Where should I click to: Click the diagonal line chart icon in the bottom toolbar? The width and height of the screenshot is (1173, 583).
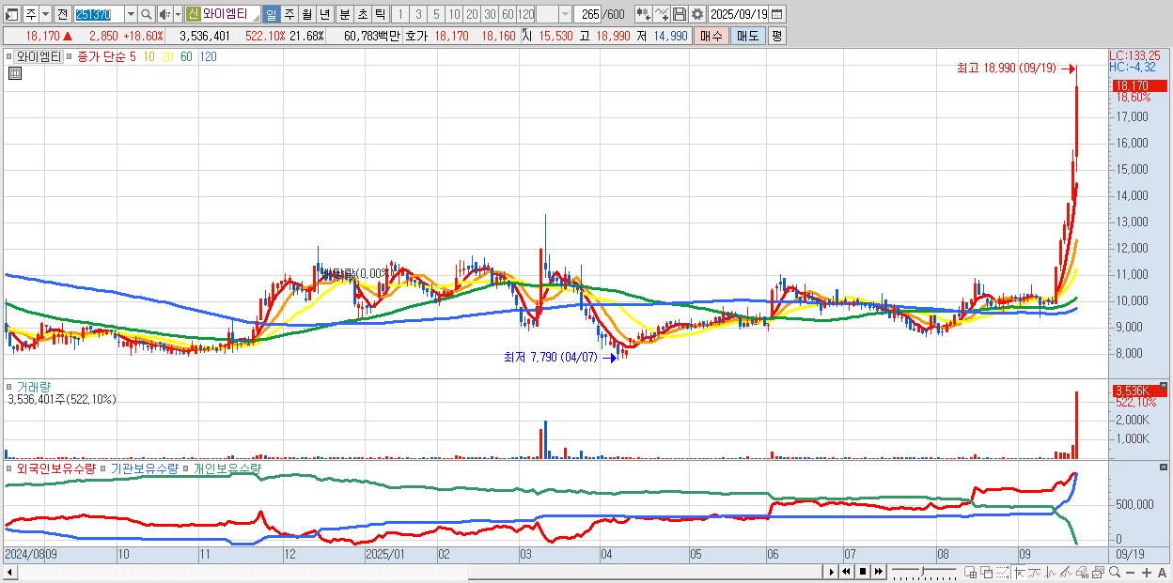click(x=1067, y=572)
